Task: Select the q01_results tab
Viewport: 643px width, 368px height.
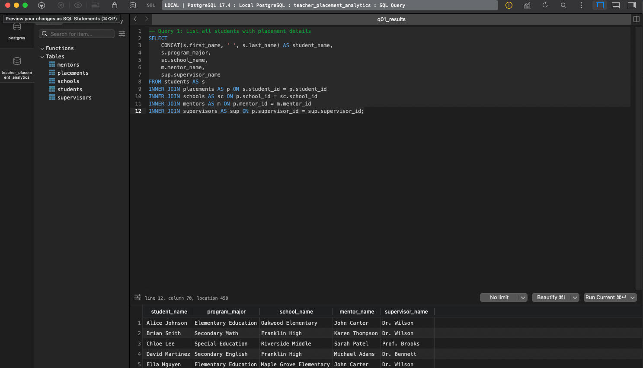Action: 391,19
